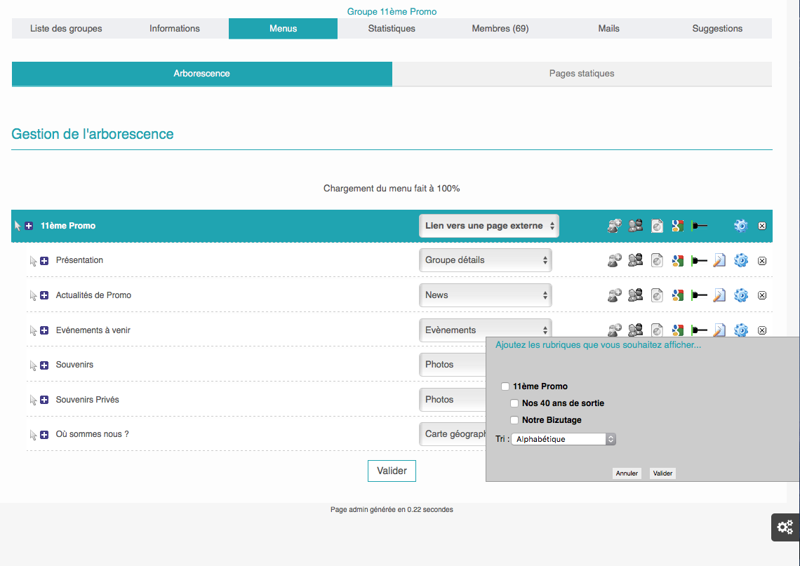Open the Pages statiques tab
This screenshot has height=566, width=800.
(x=582, y=74)
